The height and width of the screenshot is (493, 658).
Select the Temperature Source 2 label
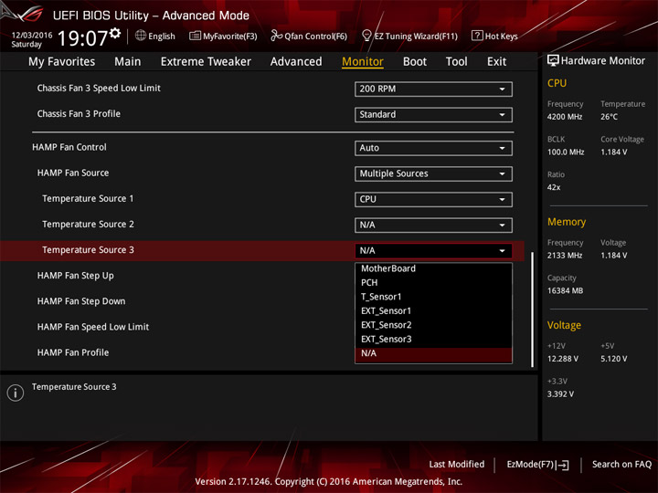pyautogui.click(x=88, y=225)
